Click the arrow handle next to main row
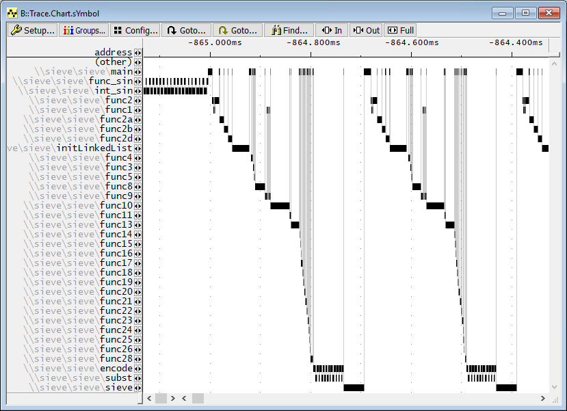This screenshot has width=567, height=411. (138, 72)
